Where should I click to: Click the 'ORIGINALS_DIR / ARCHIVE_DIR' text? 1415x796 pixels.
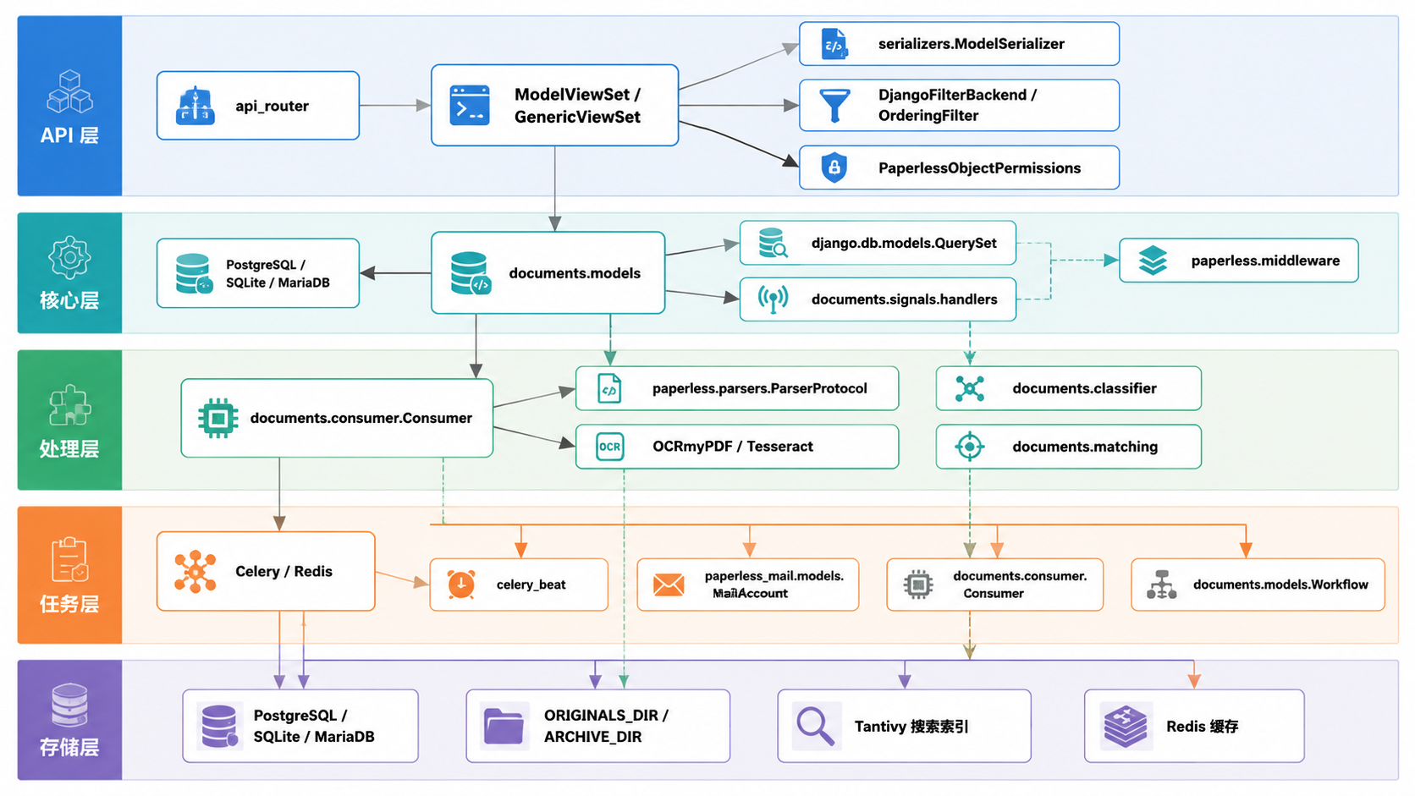point(606,727)
